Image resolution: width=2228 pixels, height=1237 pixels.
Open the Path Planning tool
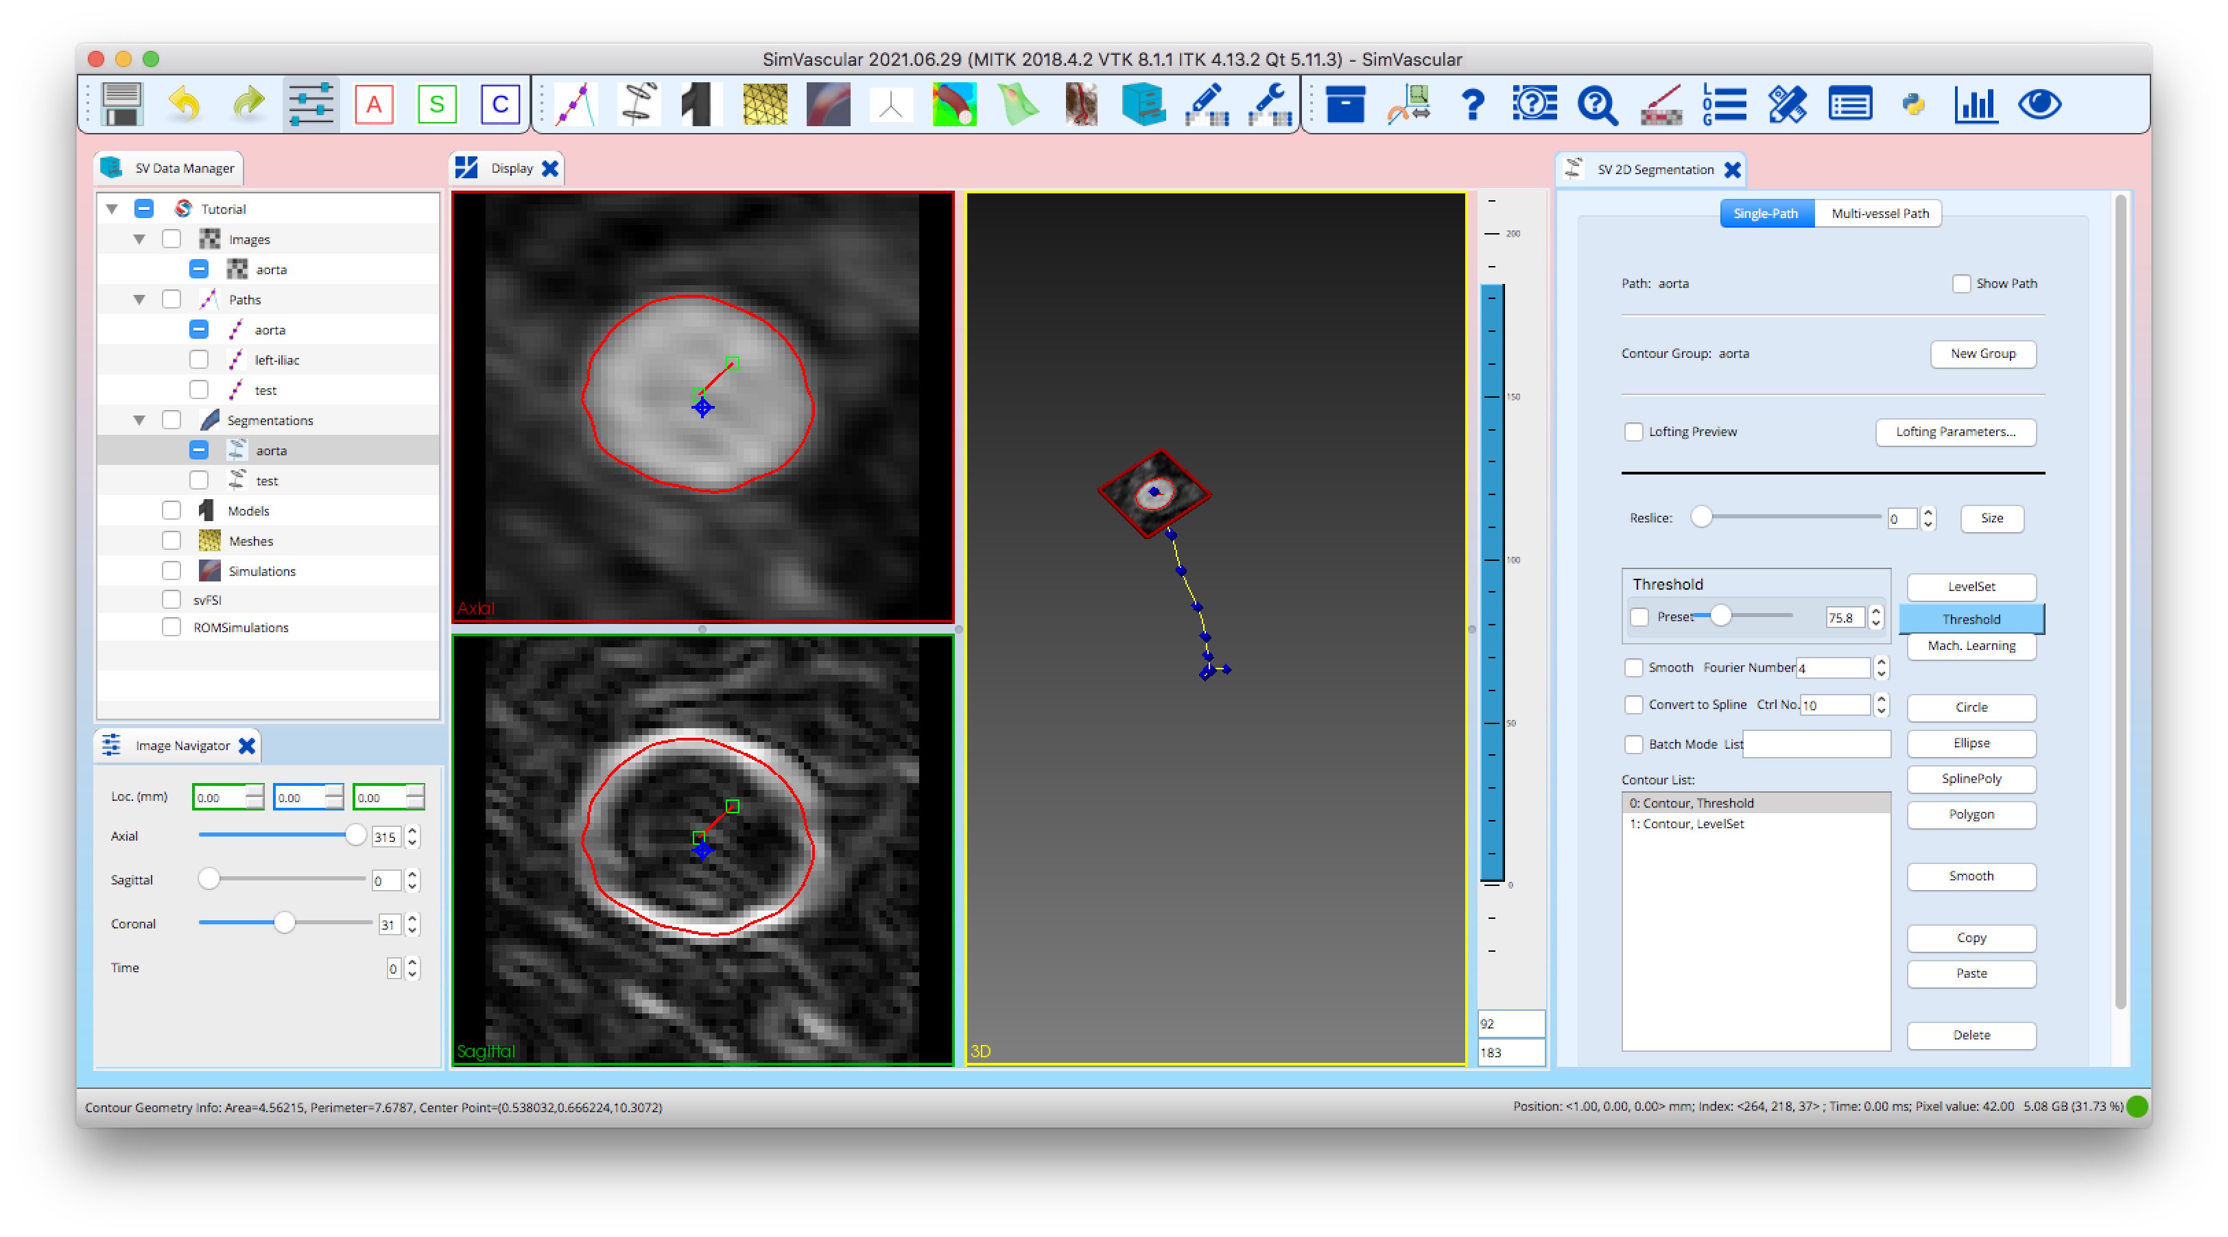point(575,104)
